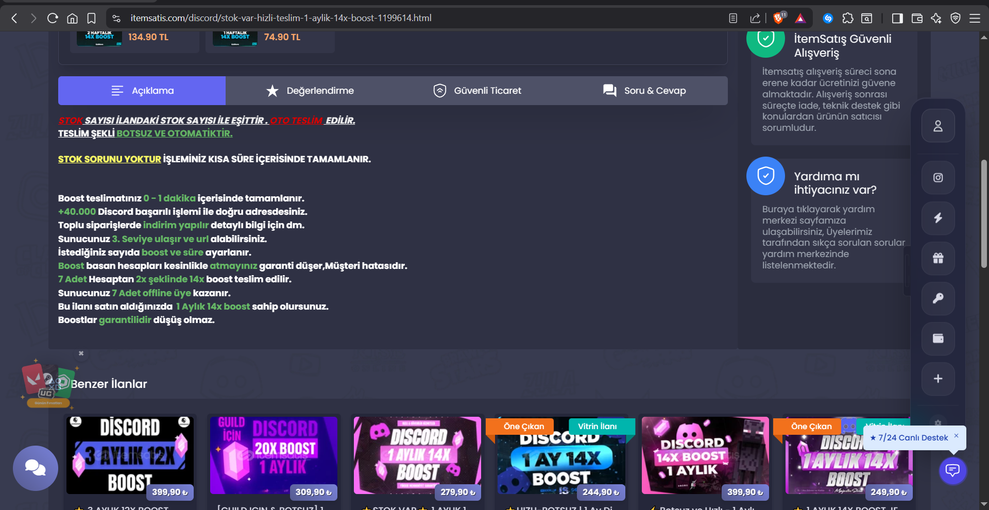Open the 279,90 Discord 1 Aylık 14x listing
Image resolution: width=989 pixels, height=510 pixels.
coord(417,455)
